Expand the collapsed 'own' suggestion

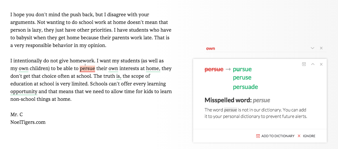coord(313,48)
